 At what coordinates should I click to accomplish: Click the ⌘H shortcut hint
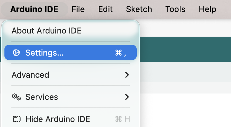(x=122, y=119)
